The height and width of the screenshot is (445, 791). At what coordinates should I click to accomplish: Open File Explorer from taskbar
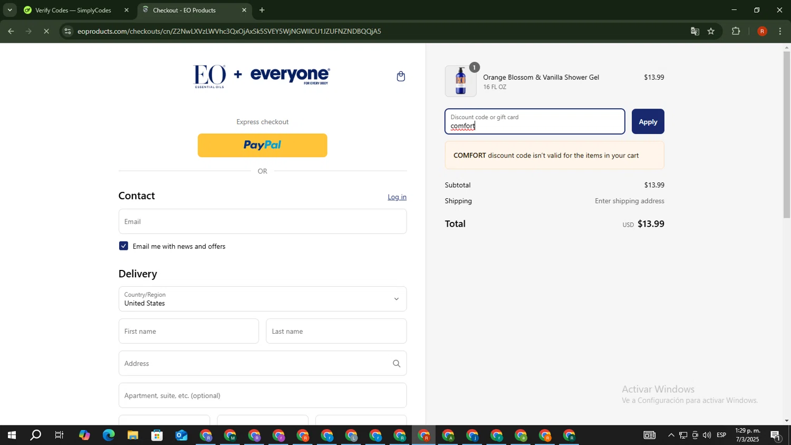click(133, 436)
